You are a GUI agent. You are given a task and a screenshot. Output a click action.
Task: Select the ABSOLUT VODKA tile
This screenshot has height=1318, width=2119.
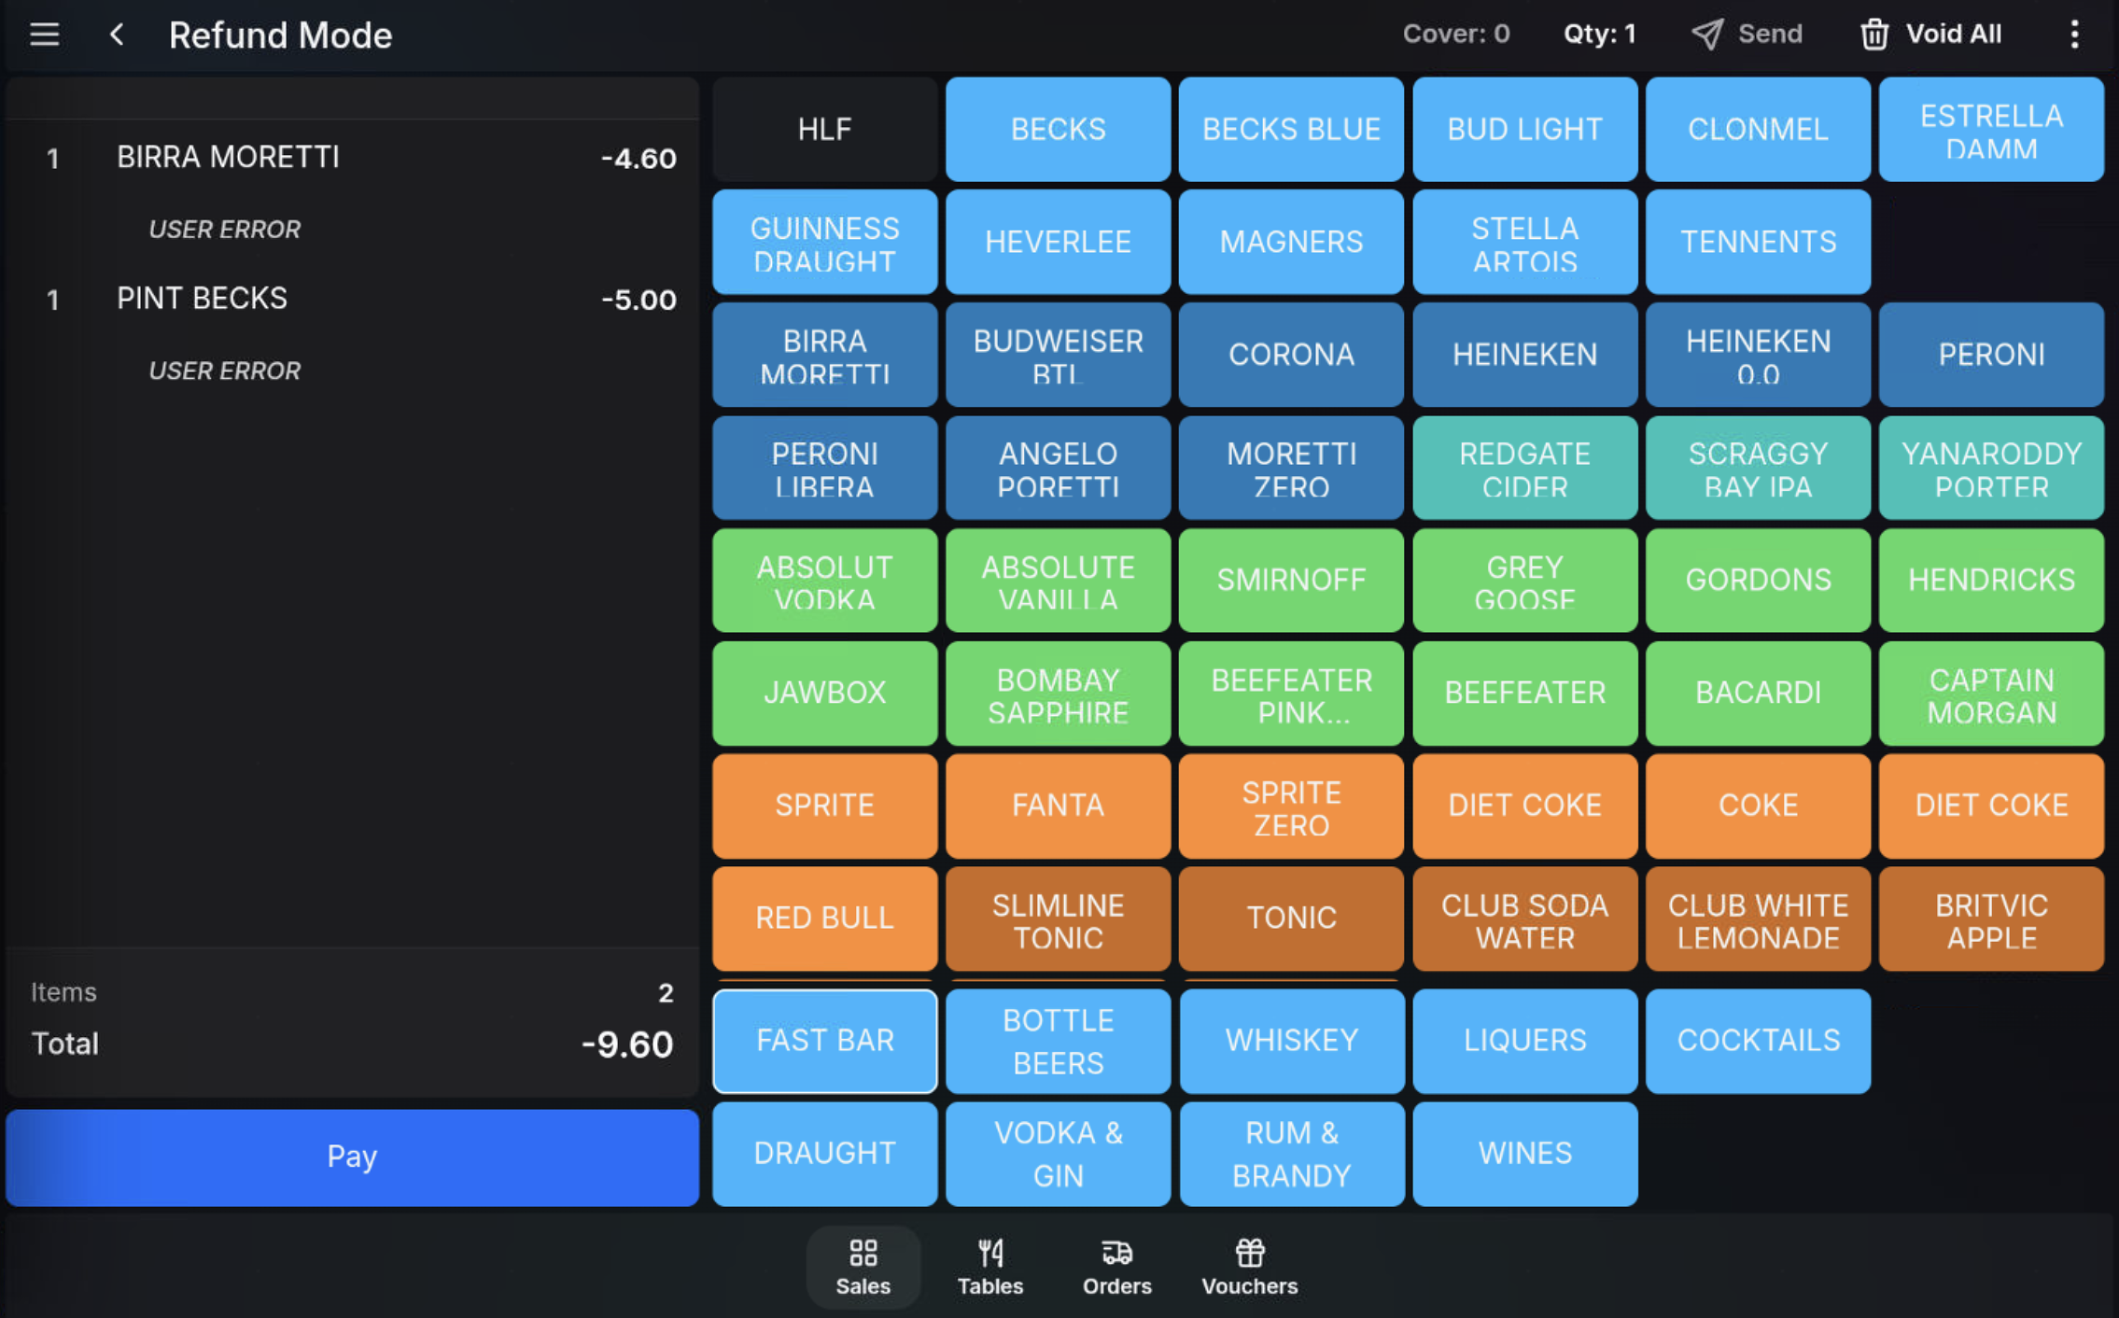point(824,581)
